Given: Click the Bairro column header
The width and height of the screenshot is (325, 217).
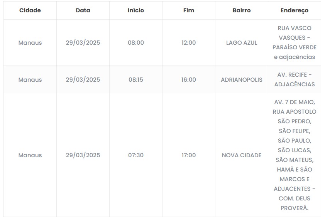Looking at the screenshot, I should (x=242, y=10).
